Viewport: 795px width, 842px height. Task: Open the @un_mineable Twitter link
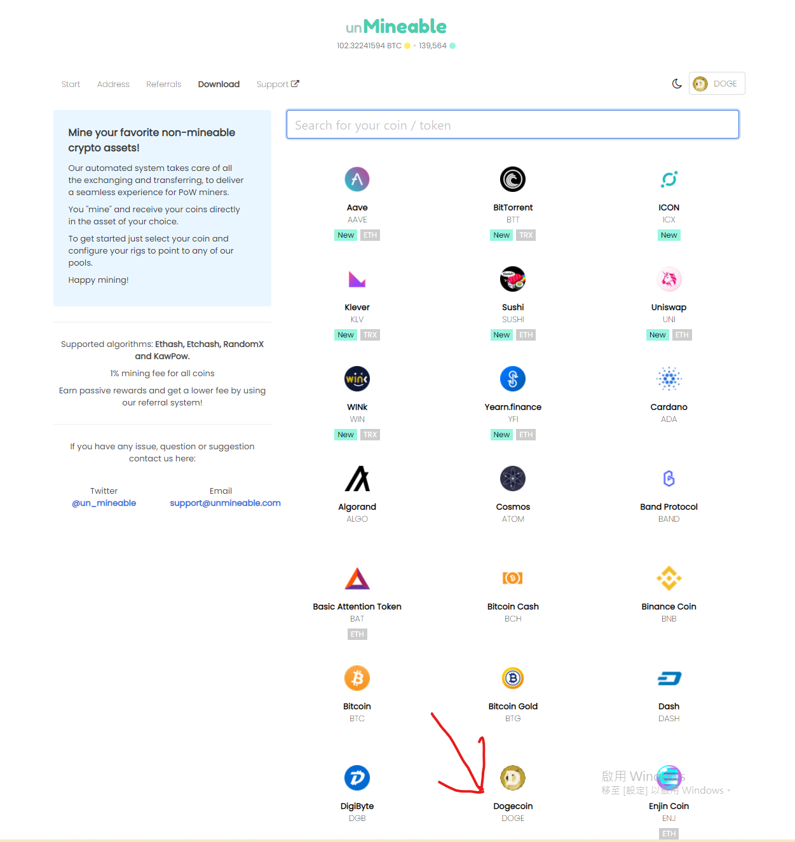point(104,503)
